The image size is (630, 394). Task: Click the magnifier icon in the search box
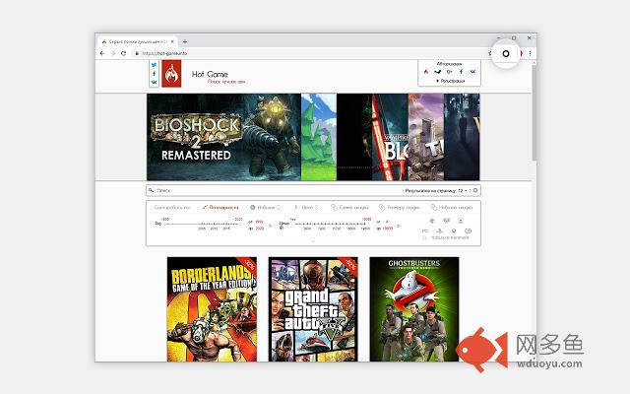(x=151, y=190)
